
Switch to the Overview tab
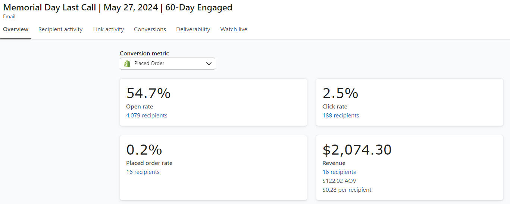pos(16,29)
